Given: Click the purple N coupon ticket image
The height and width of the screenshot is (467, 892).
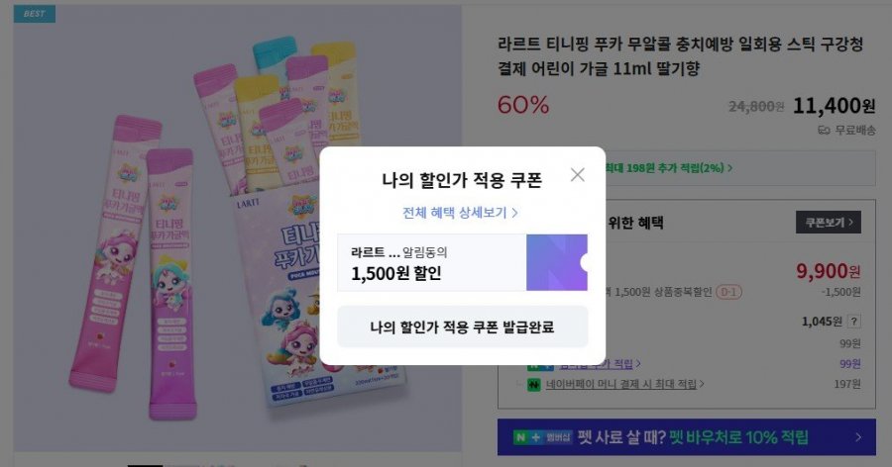Looking at the screenshot, I should click(557, 262).
